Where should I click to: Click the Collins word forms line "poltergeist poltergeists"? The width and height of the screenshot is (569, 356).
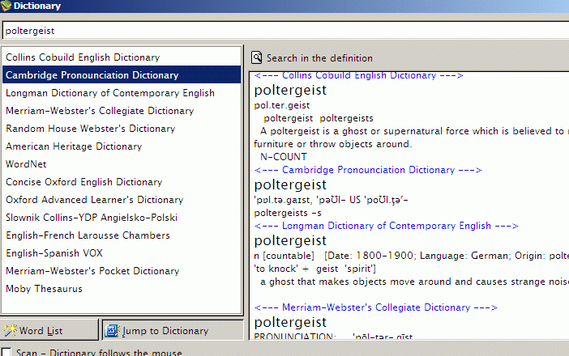(319, 118)
